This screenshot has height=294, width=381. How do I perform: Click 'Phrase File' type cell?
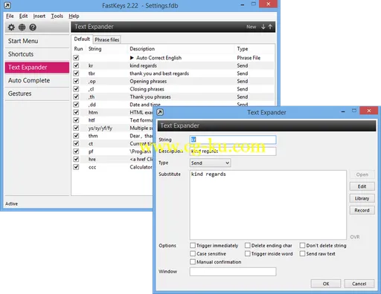(x=249, y=58)
